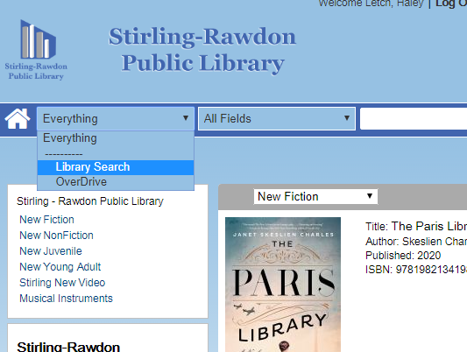The height and width of the screenshot is (352, 467).
Task: Open New NonFiction link
Action: 56,236
